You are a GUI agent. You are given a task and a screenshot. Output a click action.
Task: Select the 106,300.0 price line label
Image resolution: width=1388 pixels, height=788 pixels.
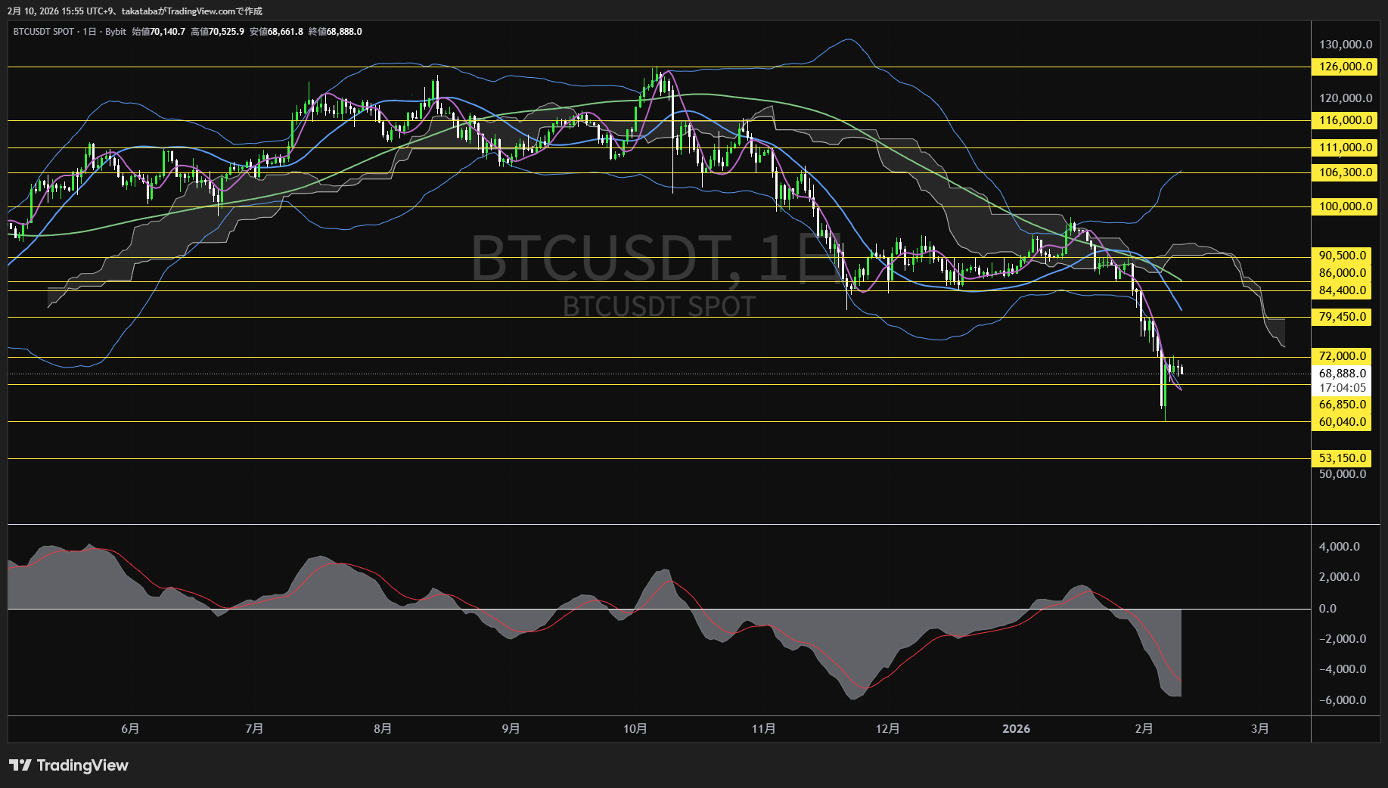coord(1343,172)
